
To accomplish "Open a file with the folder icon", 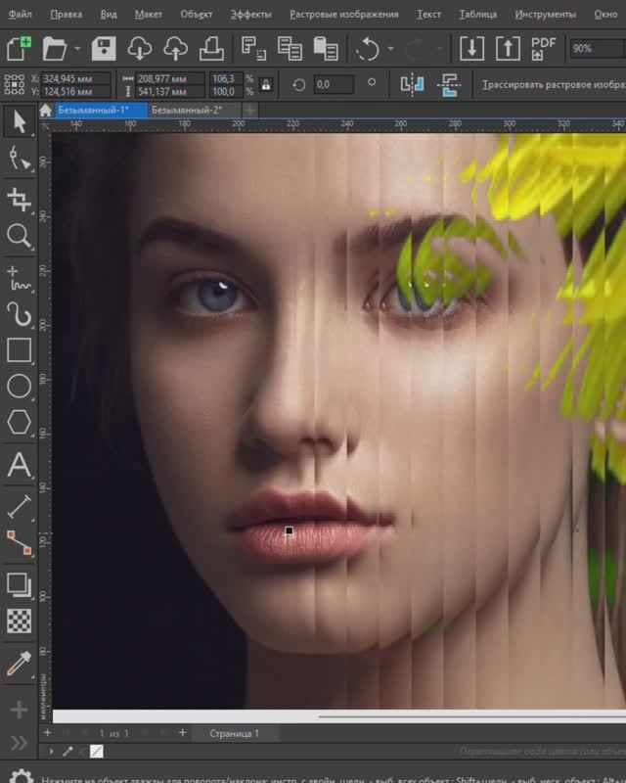I will [55, 48].
